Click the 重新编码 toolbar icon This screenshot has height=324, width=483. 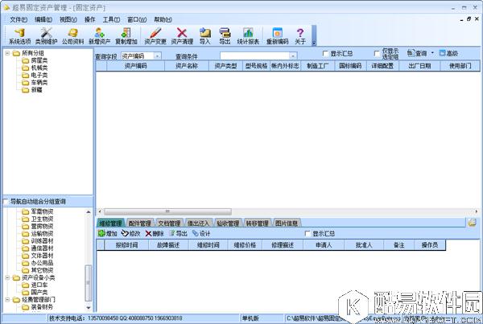(277, 36)
